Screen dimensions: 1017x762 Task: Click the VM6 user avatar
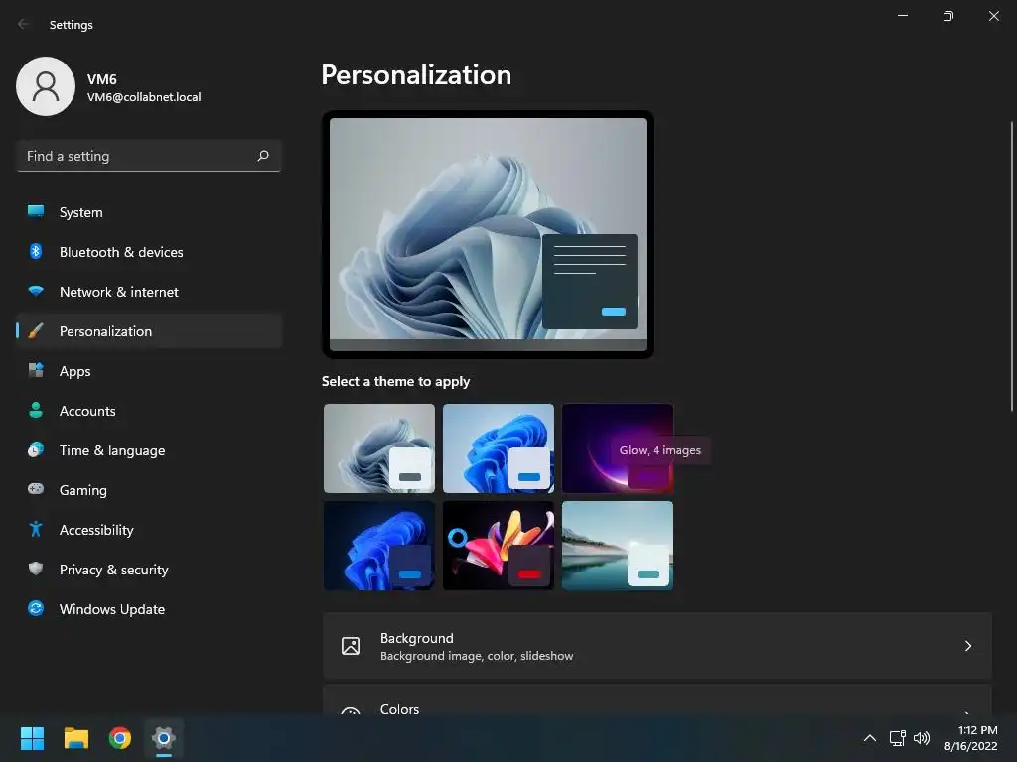(x=46, y=86)
